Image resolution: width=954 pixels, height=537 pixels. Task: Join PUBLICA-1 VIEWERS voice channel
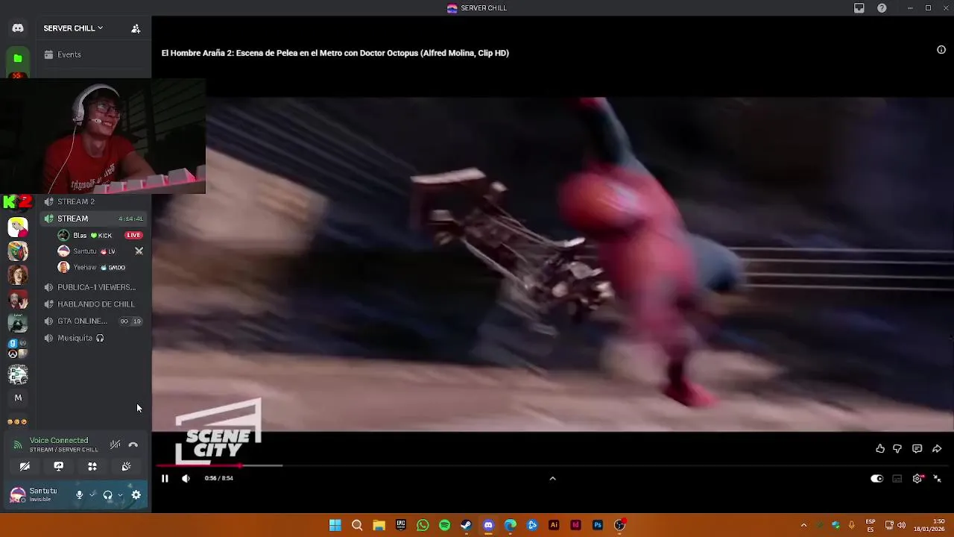(x=93, y=287)
